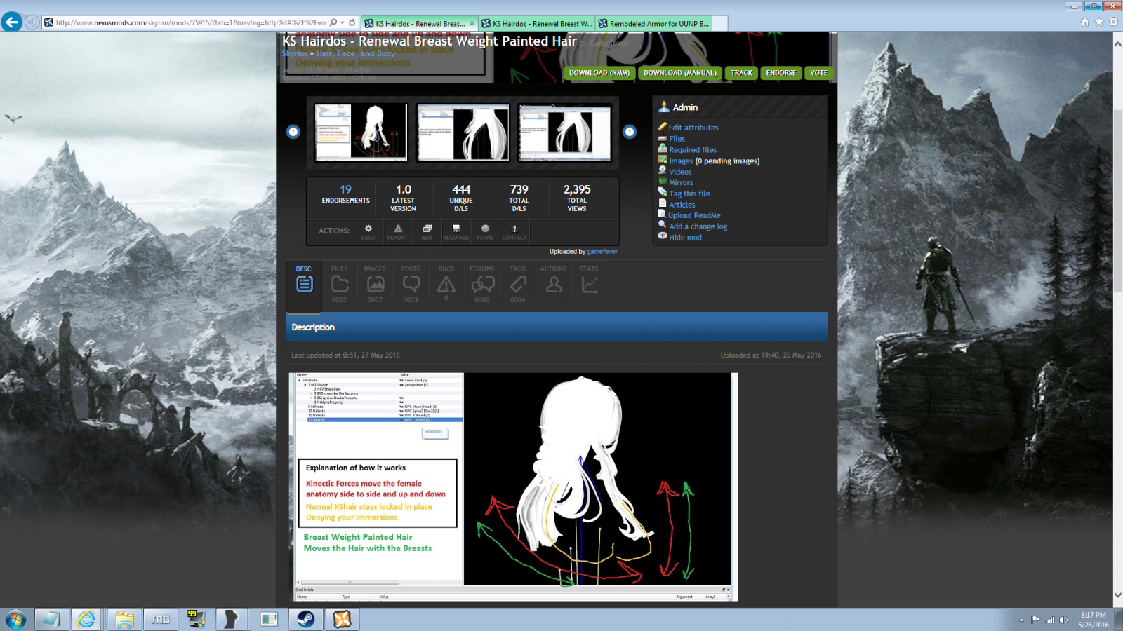Refresh the page using the address bar icon
1123x631 pixels.
tap(352, 22)
